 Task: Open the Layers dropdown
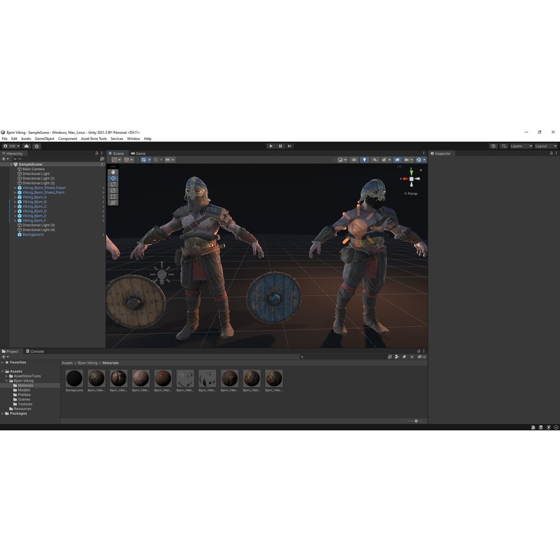(x=521, y=146)
